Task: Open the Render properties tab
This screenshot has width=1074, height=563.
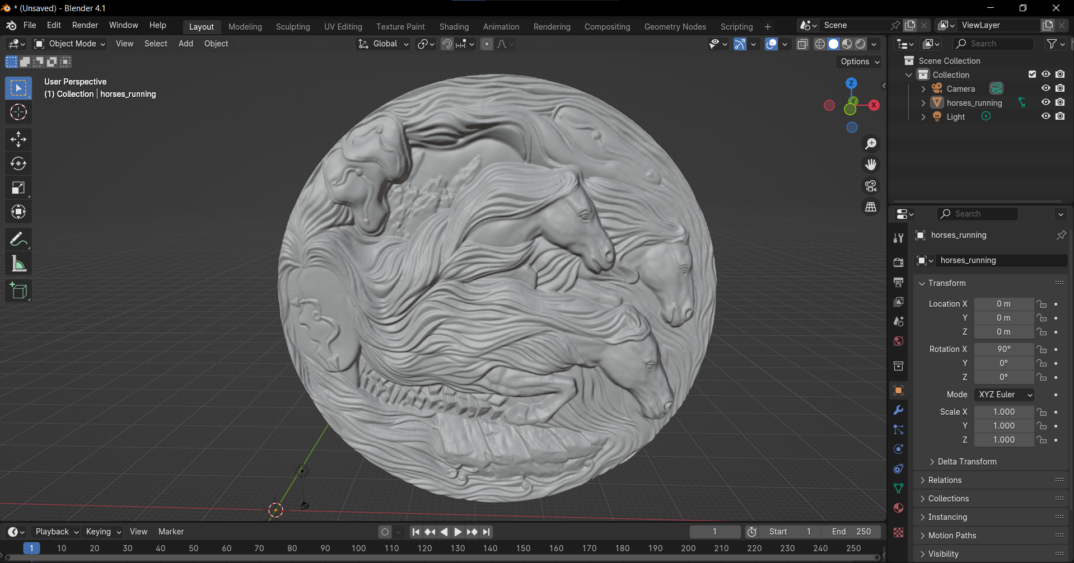Action: (x=898, y=262)
